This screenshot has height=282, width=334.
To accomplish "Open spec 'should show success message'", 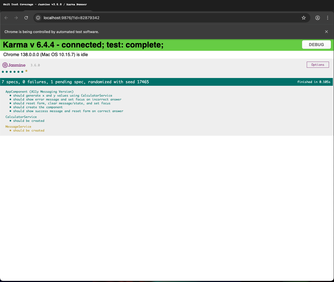I will pos(68,111).
